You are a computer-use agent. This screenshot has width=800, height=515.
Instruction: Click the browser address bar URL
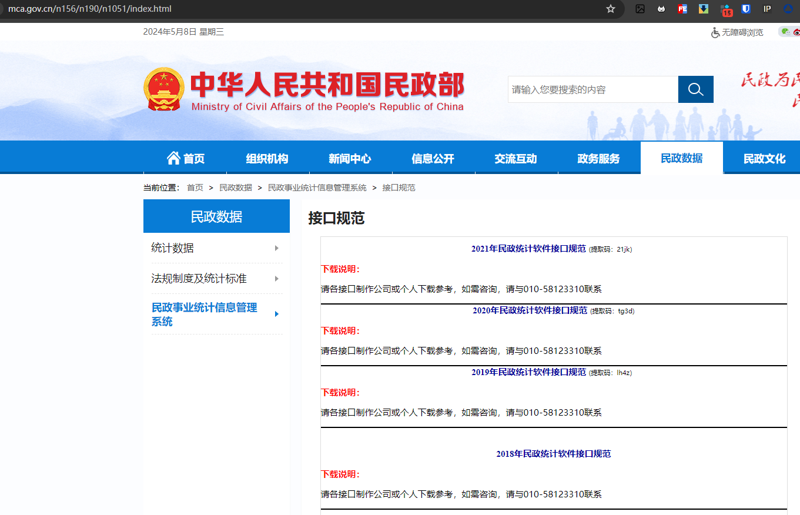[x=90, y=9]
